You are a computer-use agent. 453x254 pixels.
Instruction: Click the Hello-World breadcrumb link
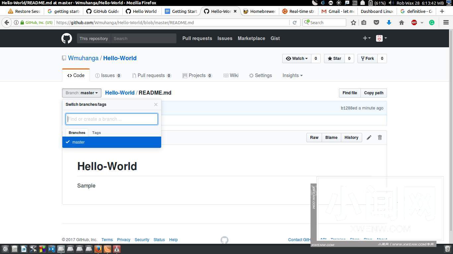click(120, 93)
